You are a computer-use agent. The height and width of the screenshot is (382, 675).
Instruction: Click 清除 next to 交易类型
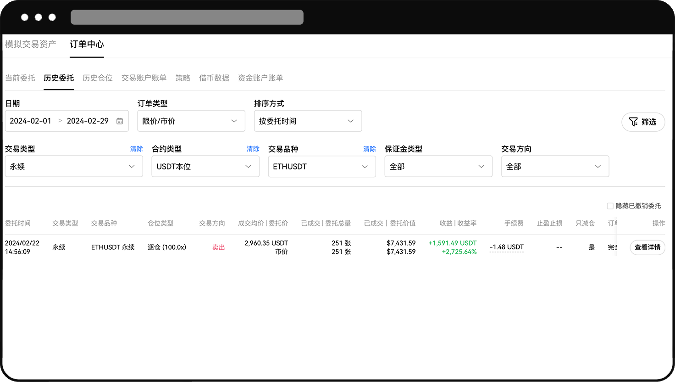[136, 149]
